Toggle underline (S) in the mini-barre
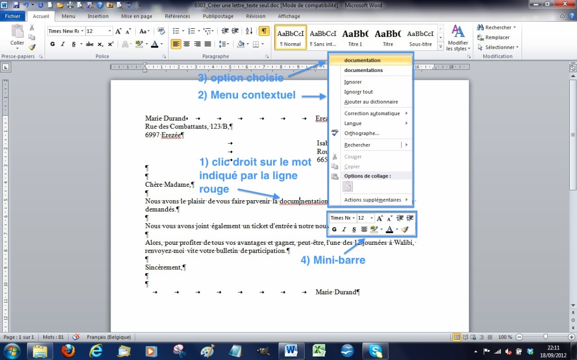Image resolution: width=577 pixels, height=360 pixels. pos(354,229)
